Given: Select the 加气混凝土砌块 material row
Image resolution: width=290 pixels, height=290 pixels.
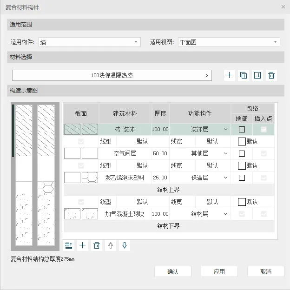Looking at the screenshot, I should point(125,214).
